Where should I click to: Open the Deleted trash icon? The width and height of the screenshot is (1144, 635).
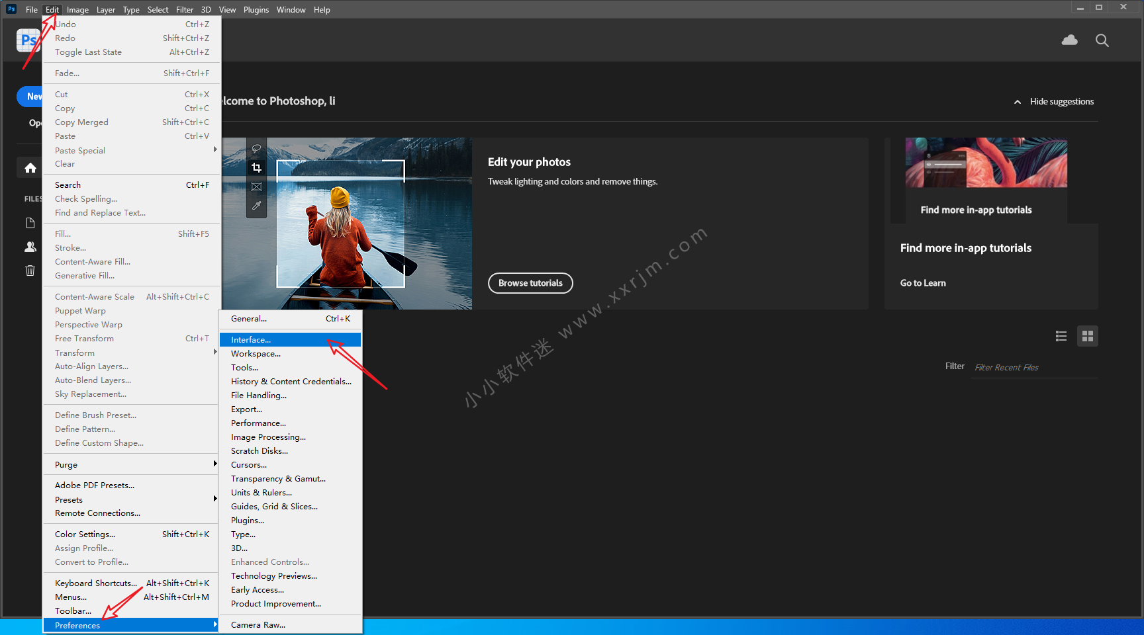point(30,270)
